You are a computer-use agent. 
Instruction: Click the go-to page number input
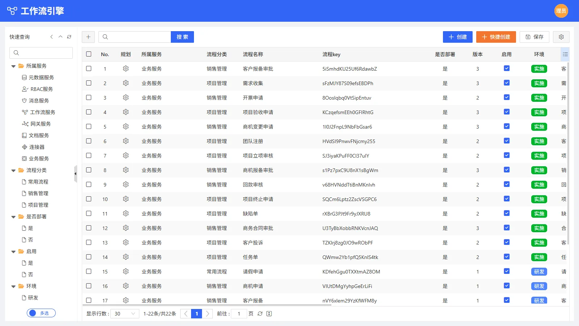click(239, 314)
